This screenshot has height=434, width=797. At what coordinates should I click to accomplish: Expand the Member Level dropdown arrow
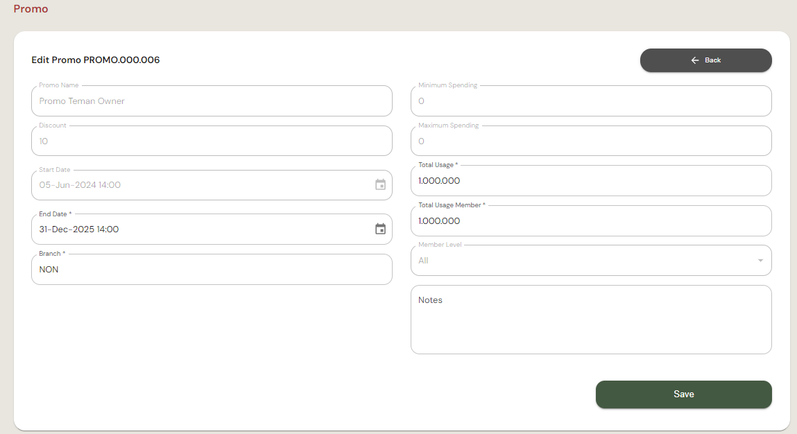click(760, 261)
